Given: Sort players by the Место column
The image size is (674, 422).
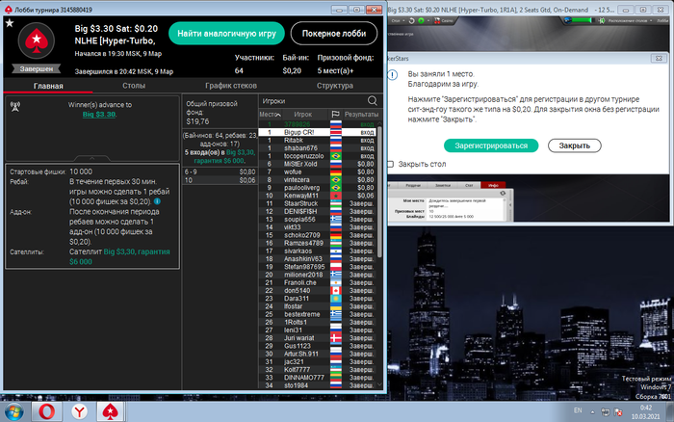Looking at the screenshot, I should (x=270, y=114).
